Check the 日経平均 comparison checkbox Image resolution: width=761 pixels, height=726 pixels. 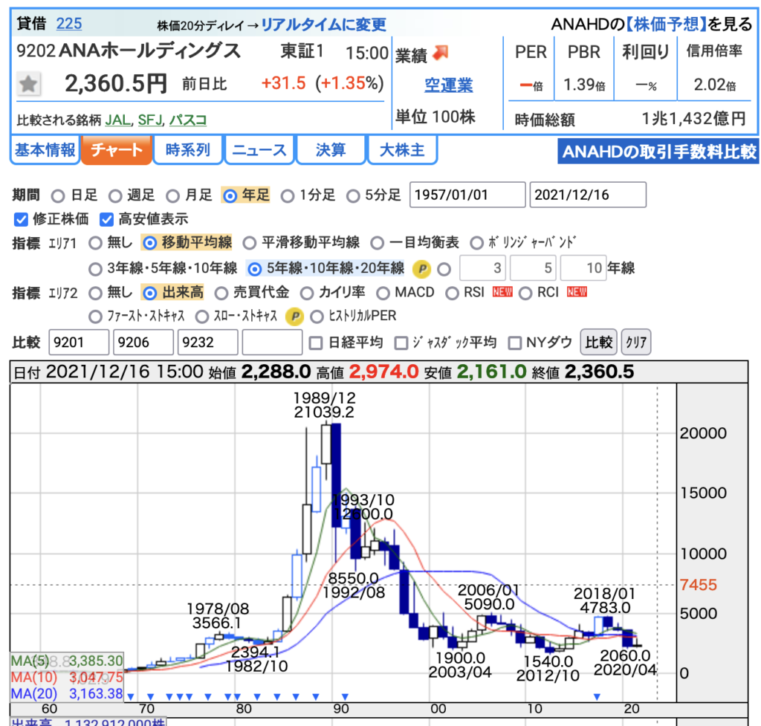tap(315, 343)
